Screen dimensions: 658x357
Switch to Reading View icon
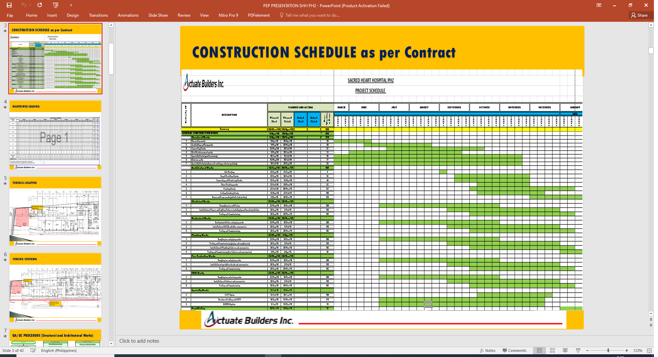[565, 351]
